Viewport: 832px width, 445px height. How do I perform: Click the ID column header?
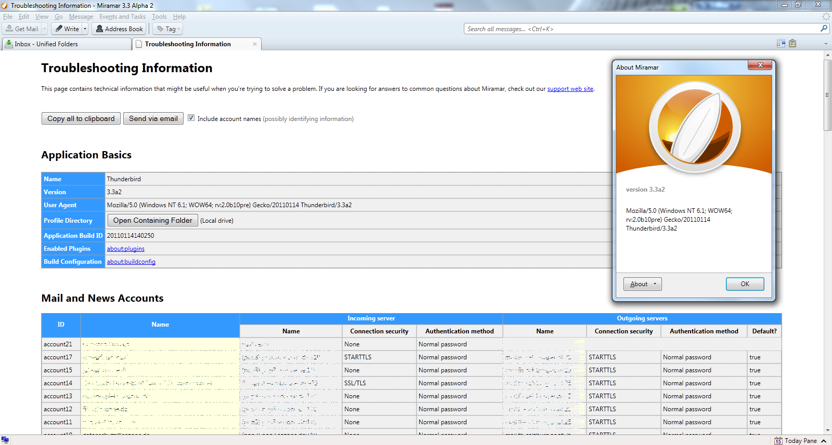61,325
